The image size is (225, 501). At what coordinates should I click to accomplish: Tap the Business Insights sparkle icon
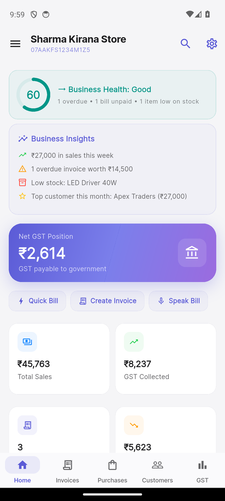(x=23, y=139)
